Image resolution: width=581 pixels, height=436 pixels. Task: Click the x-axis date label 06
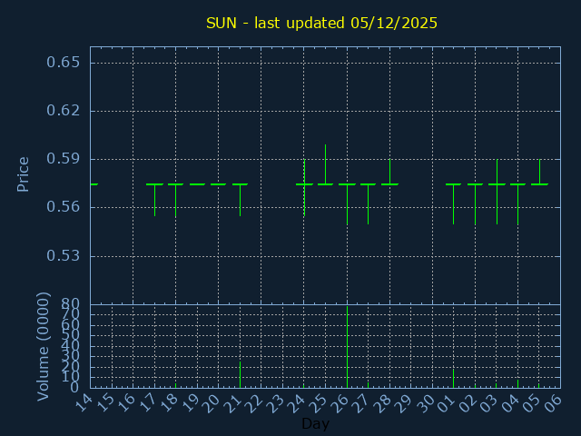click(x=554, y=403)
